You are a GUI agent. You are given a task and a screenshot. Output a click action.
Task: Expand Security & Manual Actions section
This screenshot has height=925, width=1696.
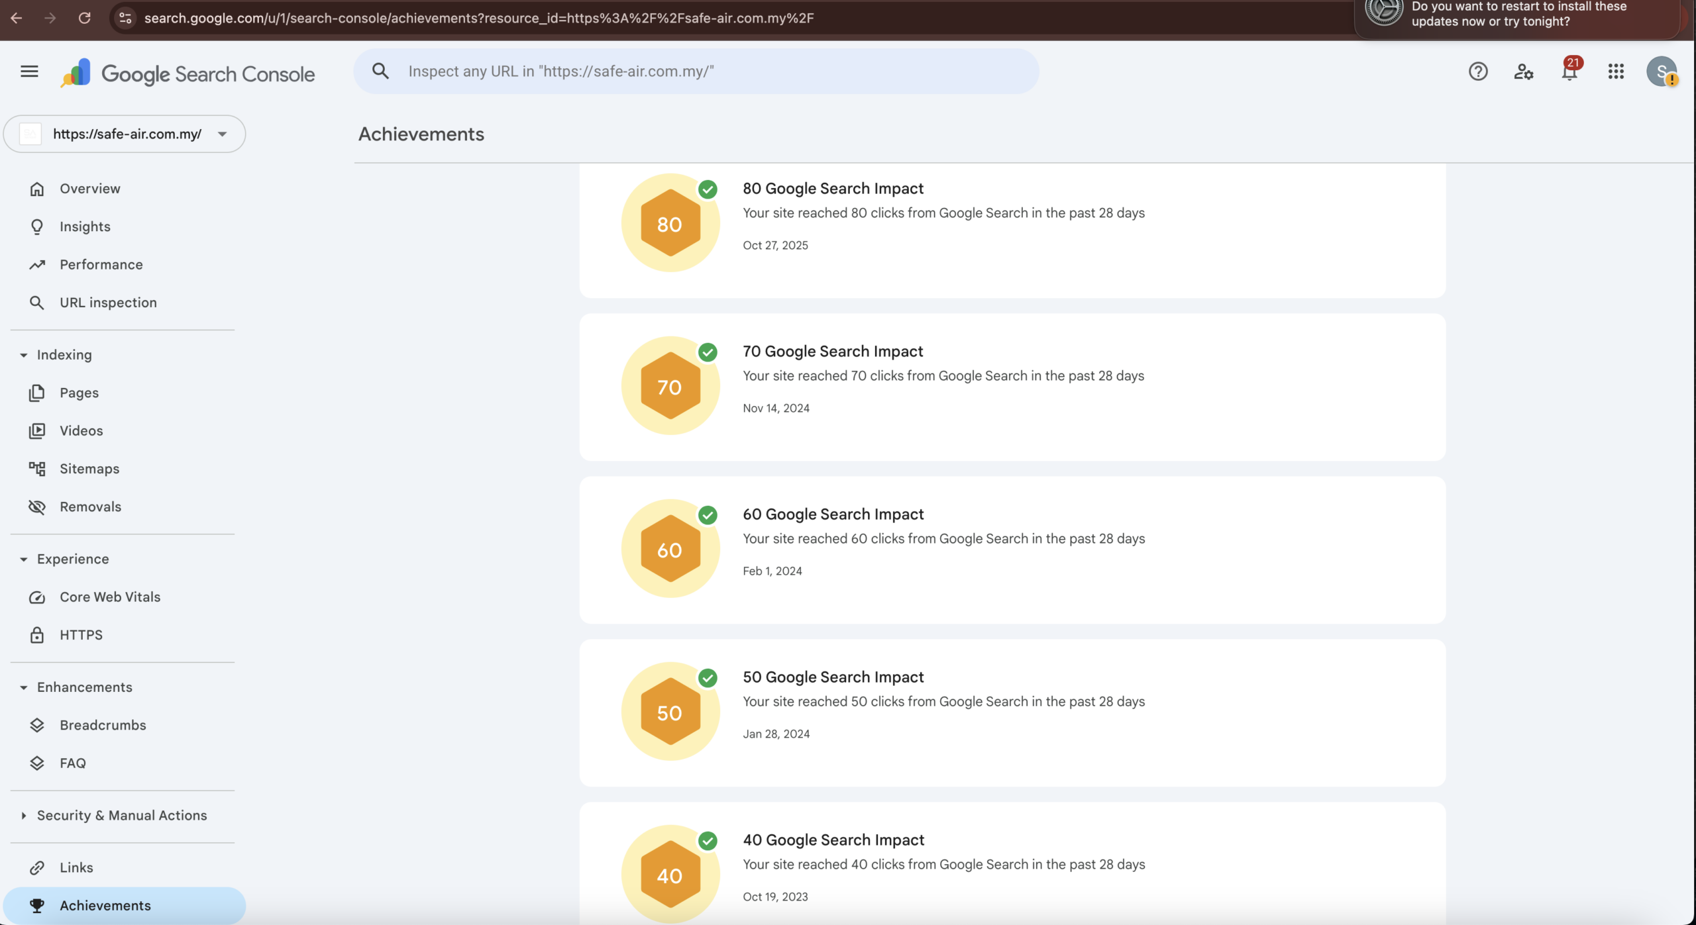coord(24,815)
